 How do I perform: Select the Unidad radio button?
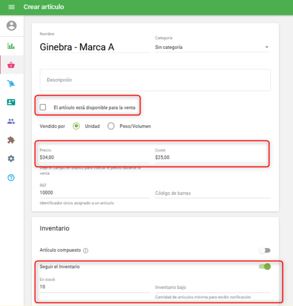(76, 126)
